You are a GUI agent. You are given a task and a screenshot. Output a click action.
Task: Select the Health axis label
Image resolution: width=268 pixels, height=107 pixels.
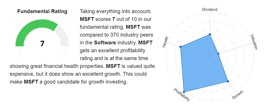tap(165, 42)
